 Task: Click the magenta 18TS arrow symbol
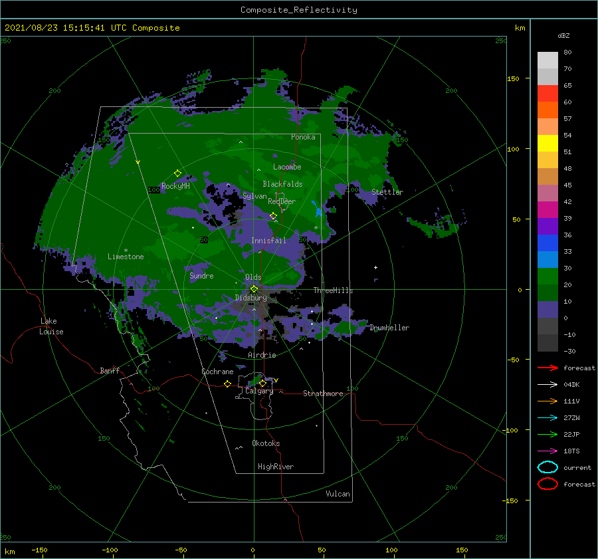[x=548, y=451]
